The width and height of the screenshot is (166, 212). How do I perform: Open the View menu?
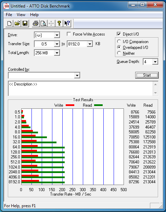coord(21,15)
